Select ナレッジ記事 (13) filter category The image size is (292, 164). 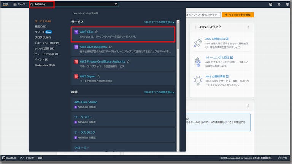pos(44,49)
